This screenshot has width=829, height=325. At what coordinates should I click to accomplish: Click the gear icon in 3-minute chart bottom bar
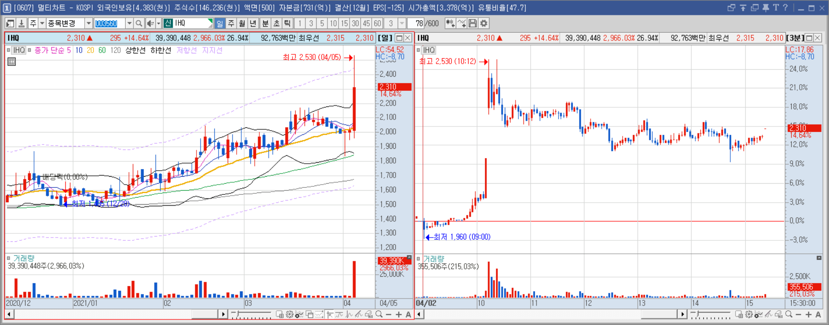(x=749, y=315)
